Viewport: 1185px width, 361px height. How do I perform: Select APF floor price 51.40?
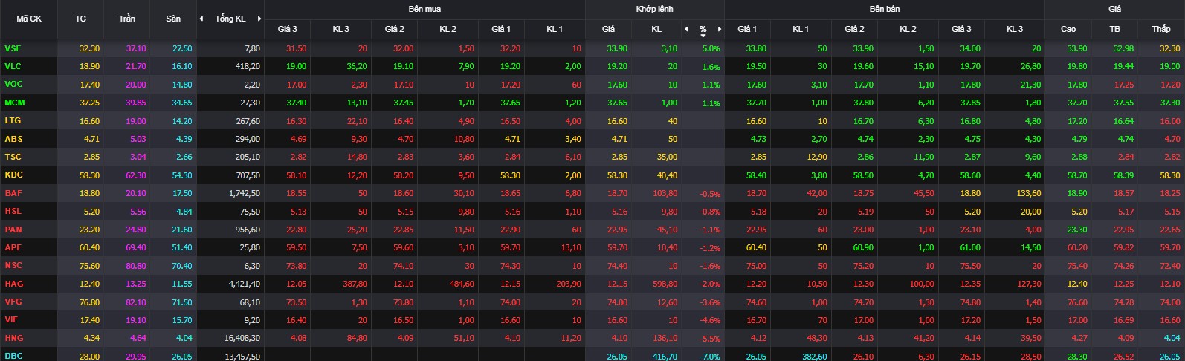(182, 247)
